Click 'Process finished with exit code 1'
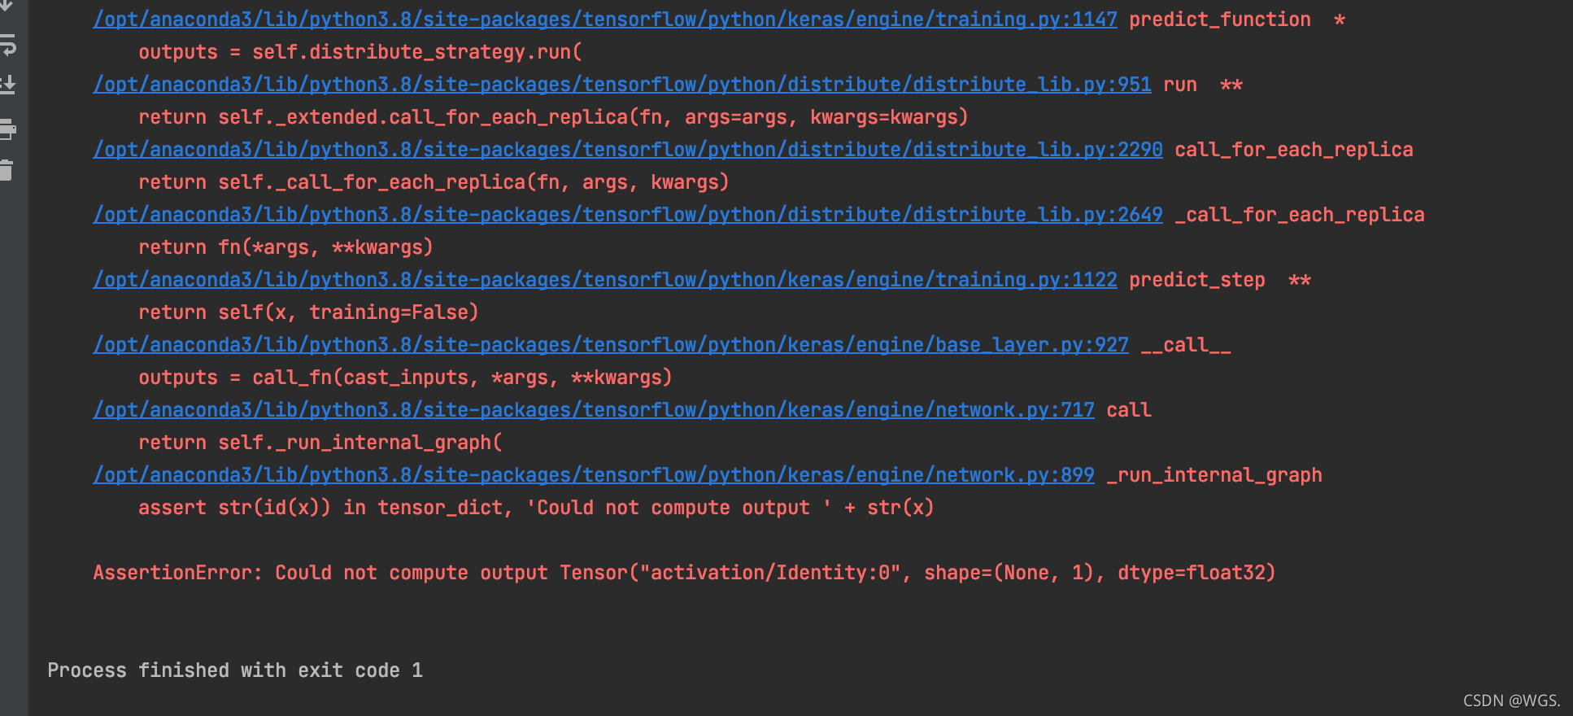The width and height of the screenshot is (1573, 716). pyautogui.click(x=235, y=670)
